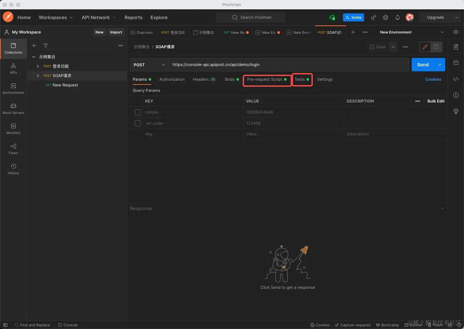Viewport: 464px width, 329px height.
Task: Open the Upgrade dropdown arrow
Action: click(457, 17)
